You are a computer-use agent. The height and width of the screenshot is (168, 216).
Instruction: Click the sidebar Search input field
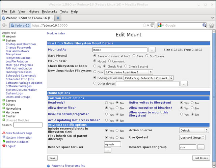(x=28, y=125)
